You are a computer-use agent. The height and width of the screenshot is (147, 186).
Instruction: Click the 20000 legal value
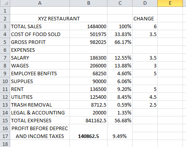89,113
